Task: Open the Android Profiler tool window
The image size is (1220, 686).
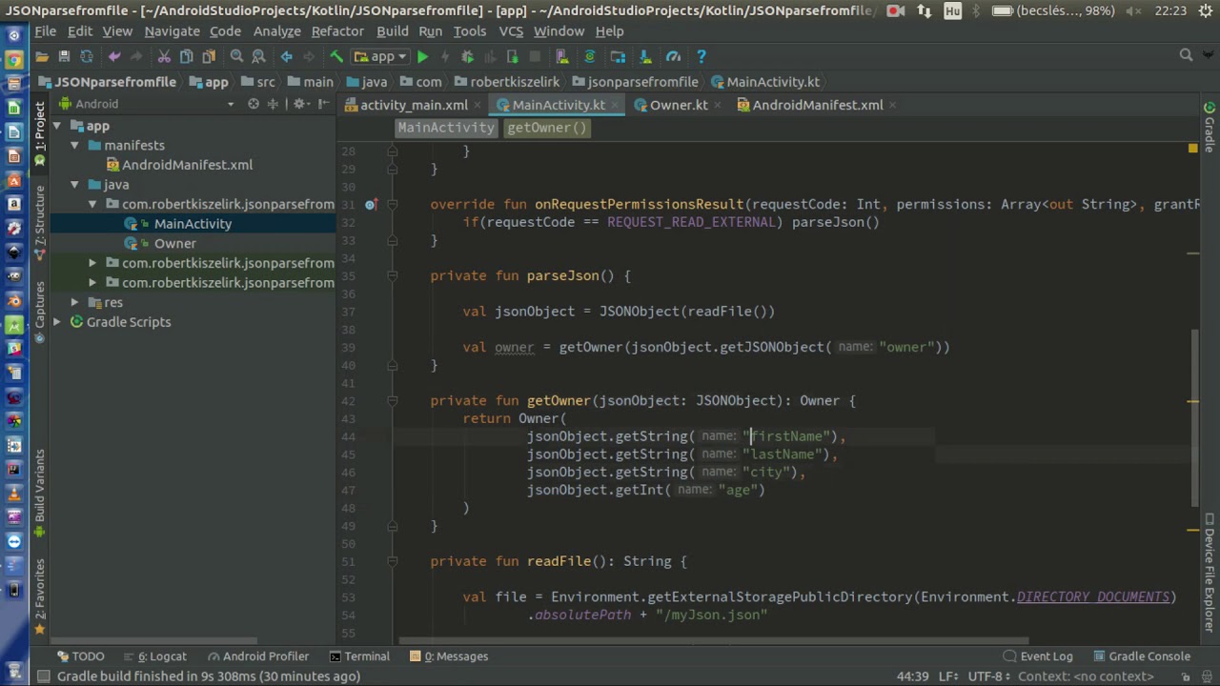Action: [x=258, y=656]
